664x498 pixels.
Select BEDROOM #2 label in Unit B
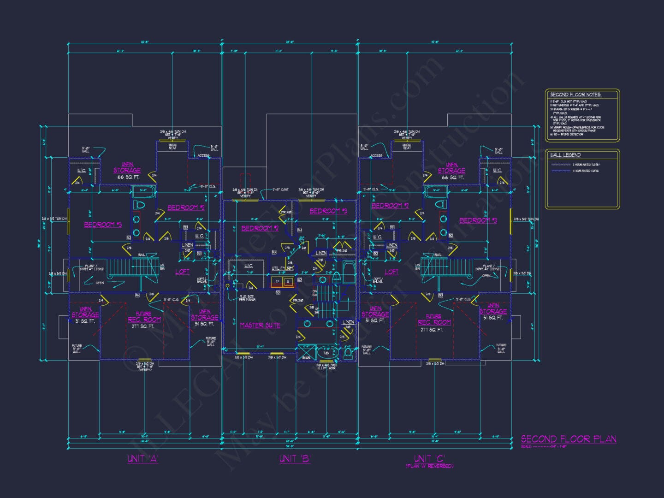[x=260, y=228]
